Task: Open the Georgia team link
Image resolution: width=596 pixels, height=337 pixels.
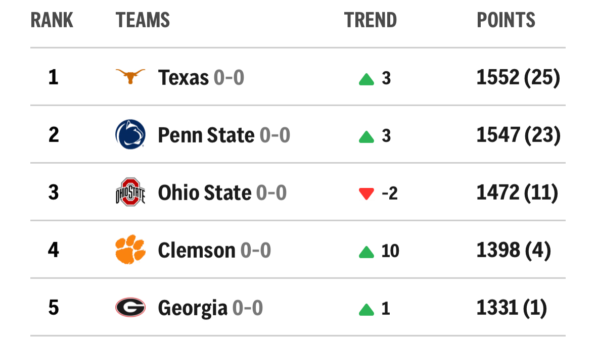Action: 192,308
